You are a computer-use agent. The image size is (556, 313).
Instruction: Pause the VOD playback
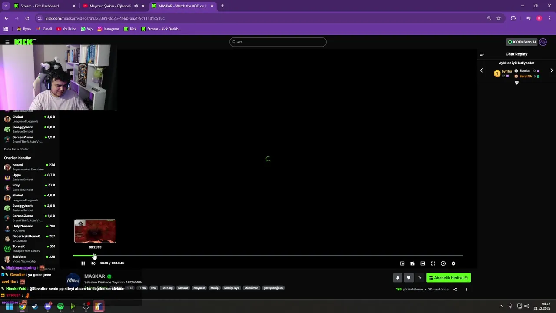(83, 263)
